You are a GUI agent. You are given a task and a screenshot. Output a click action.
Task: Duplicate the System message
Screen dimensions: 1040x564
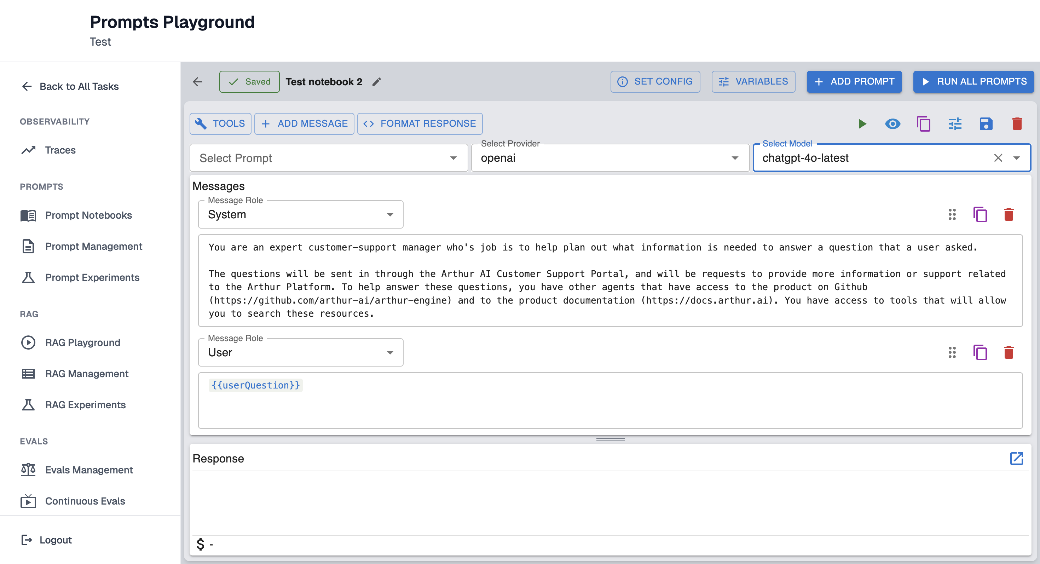point(980,214)
